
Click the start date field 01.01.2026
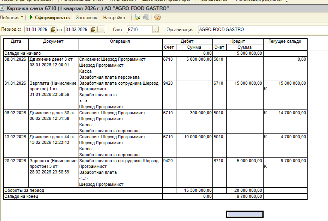coord(38,30)
